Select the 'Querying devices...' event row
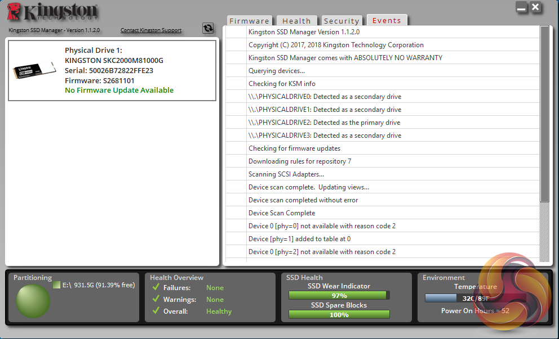This screenshot has height=339, width=559. coord(383,71)
